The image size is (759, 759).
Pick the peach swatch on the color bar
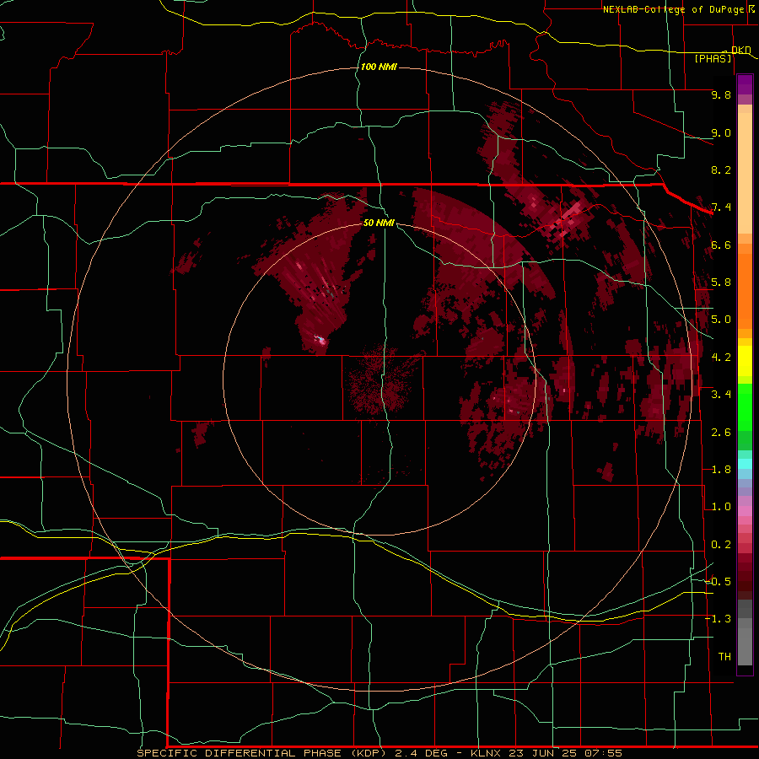tap(745, 173)
